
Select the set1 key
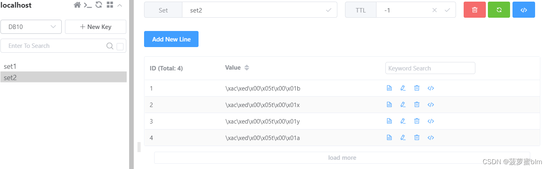pyautogui.click(x=10, y=66)
